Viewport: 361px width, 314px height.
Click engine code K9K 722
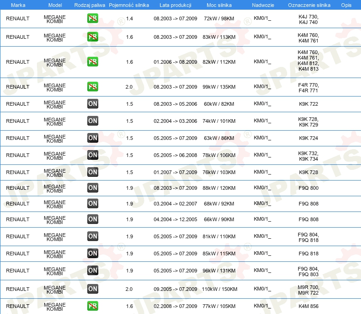pos(308,104)
